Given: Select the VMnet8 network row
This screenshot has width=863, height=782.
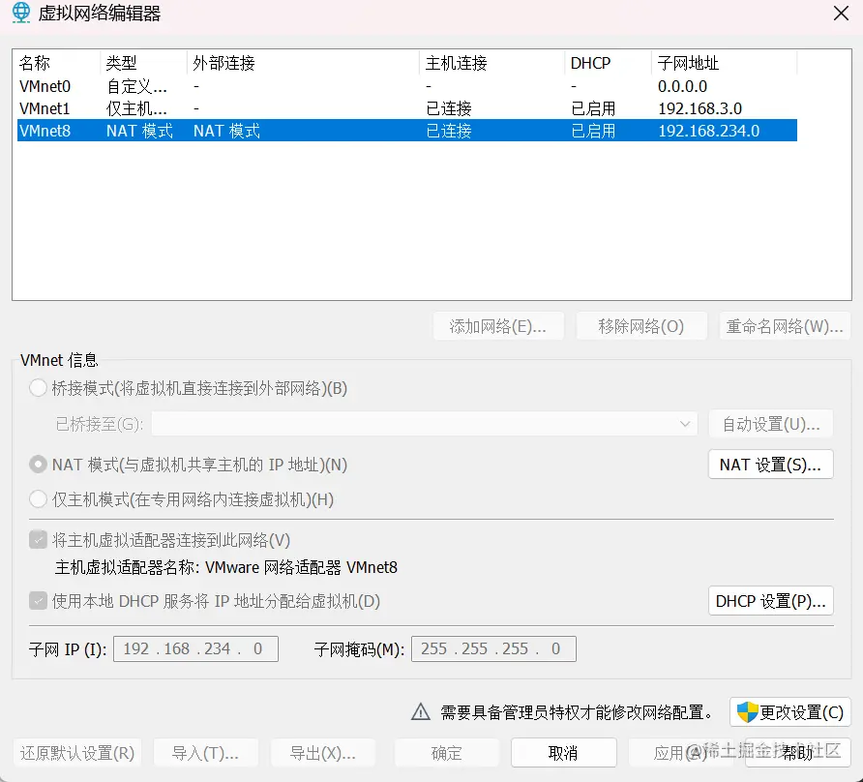Looking at the screenshot, I should pos(407,131).
